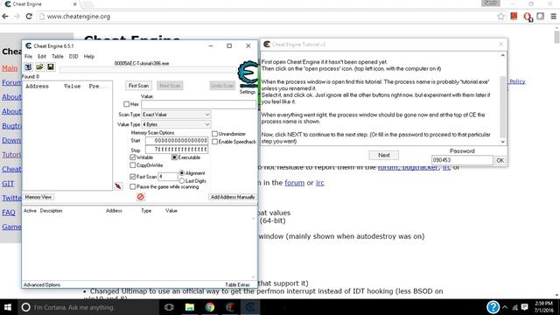Open settings via the Cheat Engine logo

tap(248, 74)
